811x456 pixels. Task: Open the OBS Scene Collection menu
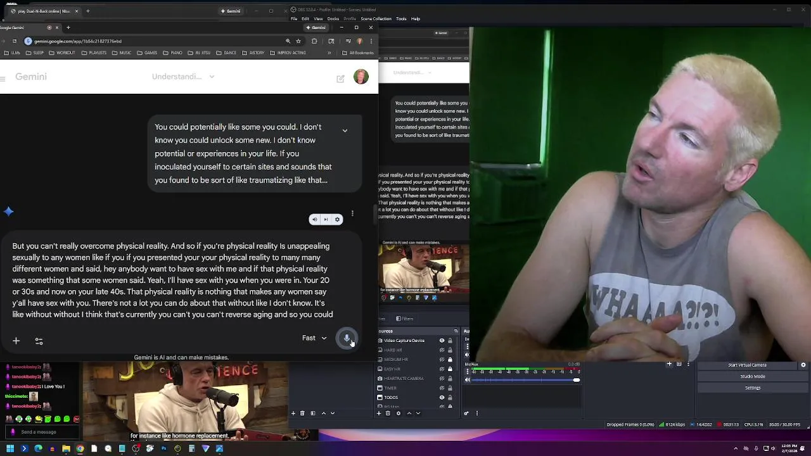[x=376, y=18]
